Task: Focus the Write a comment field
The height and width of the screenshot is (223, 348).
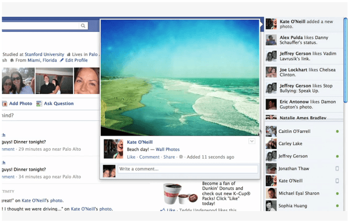Action: (x=188, y=169)
